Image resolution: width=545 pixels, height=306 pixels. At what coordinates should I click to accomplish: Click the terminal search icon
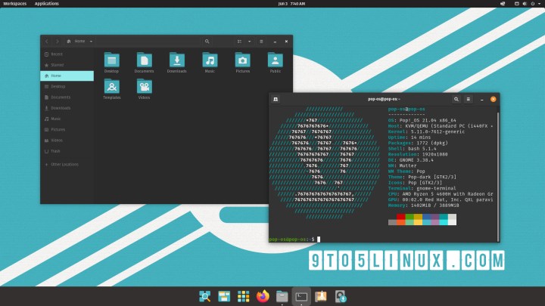(456, 99)
